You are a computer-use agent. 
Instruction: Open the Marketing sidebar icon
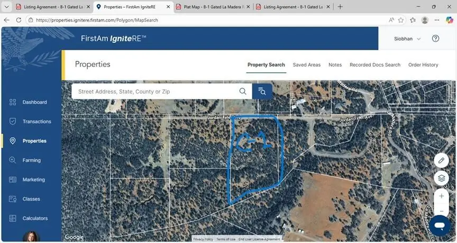click(13, 180)
